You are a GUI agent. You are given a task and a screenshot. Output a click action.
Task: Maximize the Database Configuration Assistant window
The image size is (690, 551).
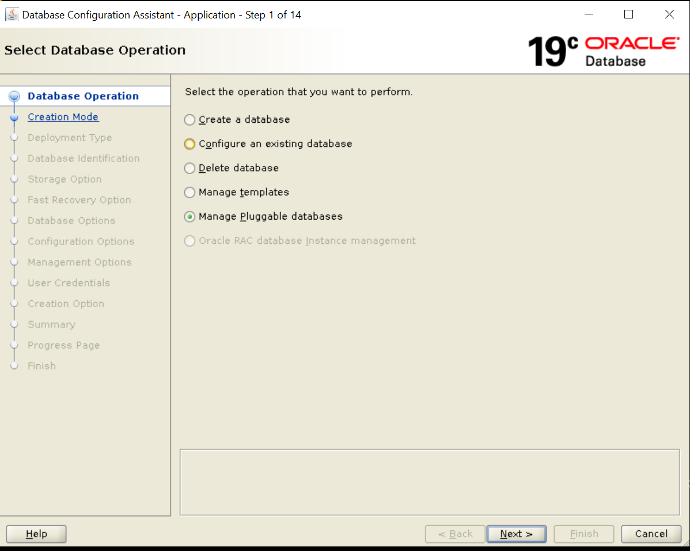[x=629, y=14]
